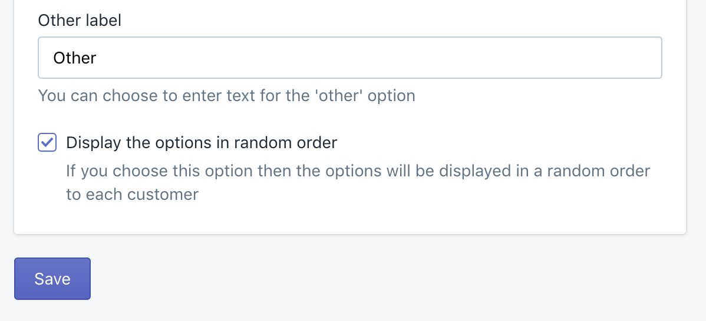The width and height of the screenshot is (706, 321).
Task: Click the Save button's text label
Action: click(x=52, y=279)
